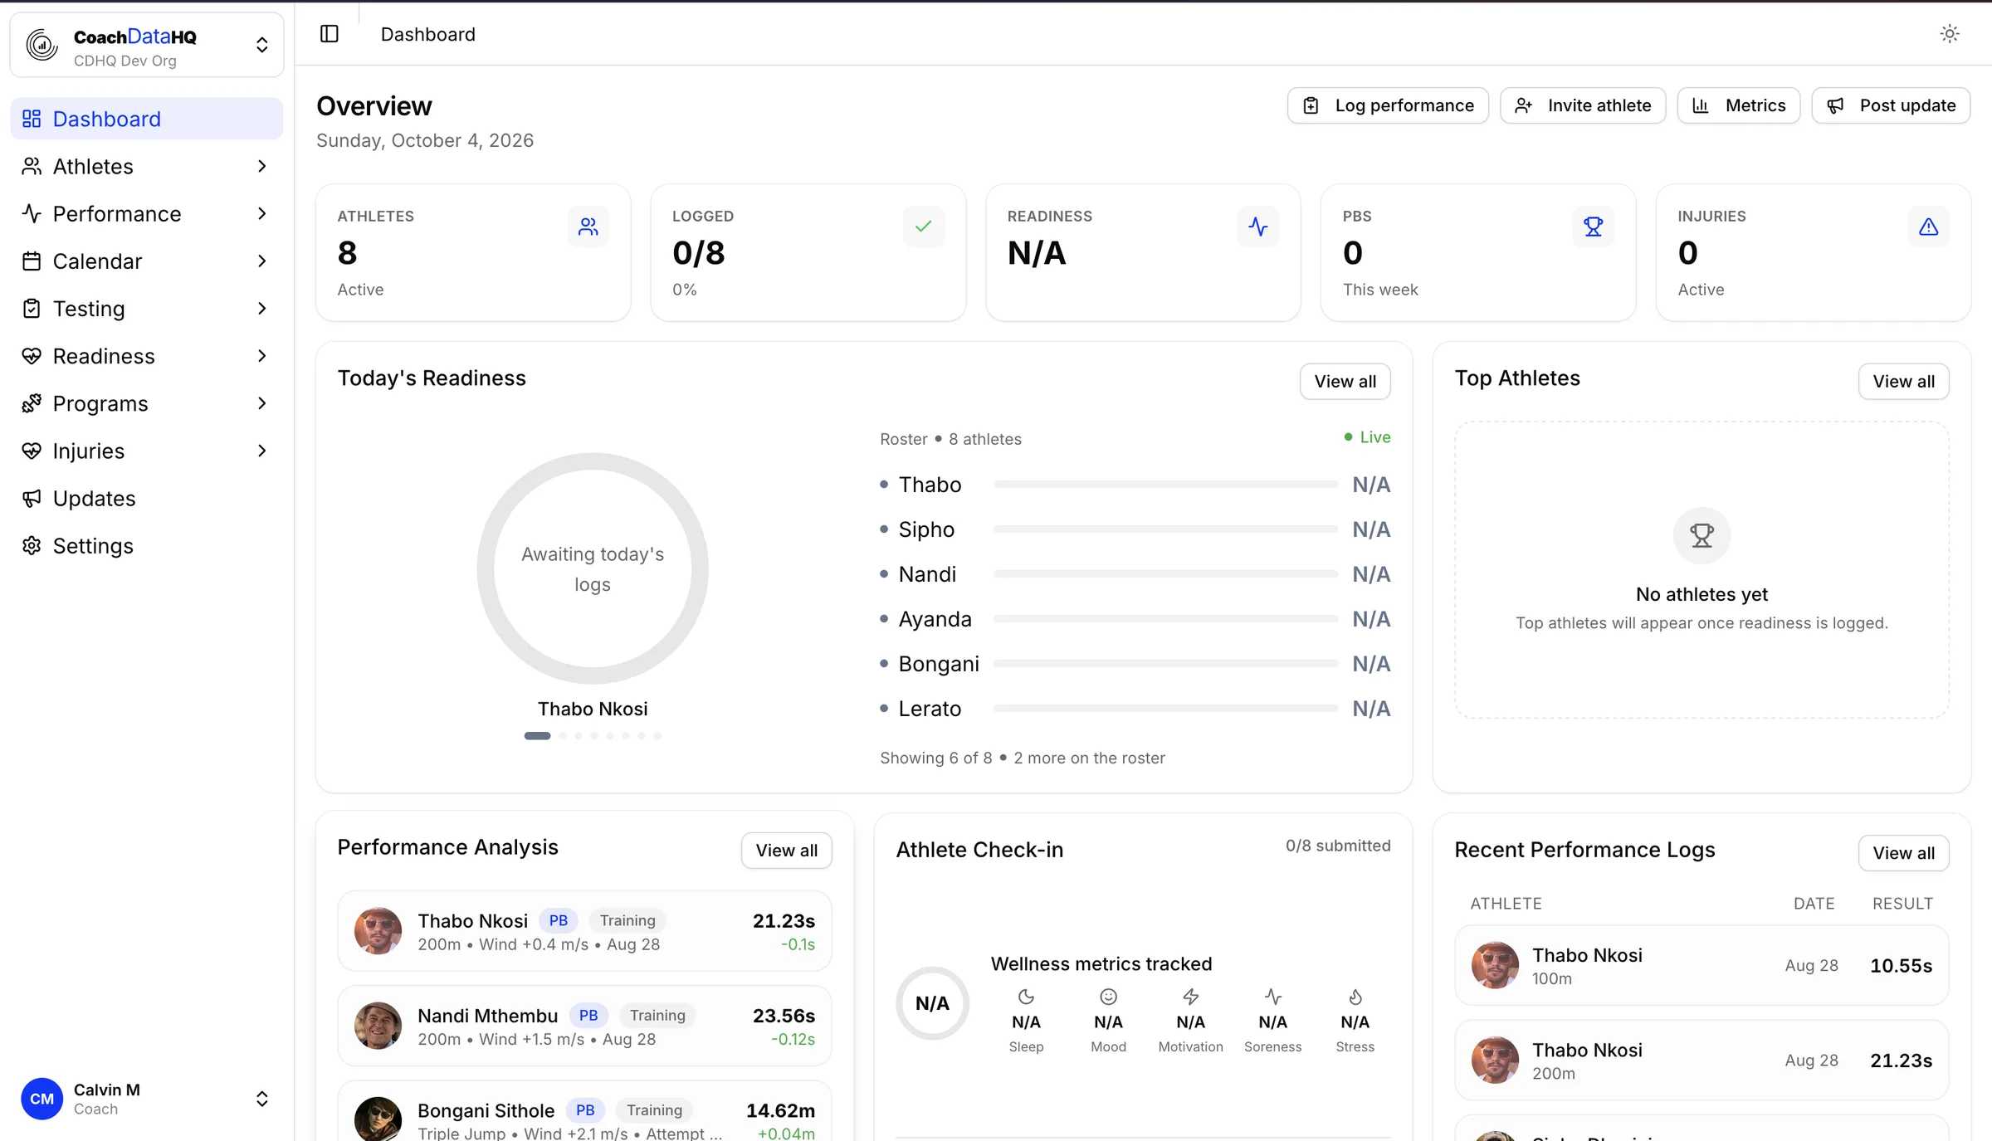Viewport: 1992px width, 1141px height.
Task: Toggle the sidebar collapse icon
Action: point(330,34)
